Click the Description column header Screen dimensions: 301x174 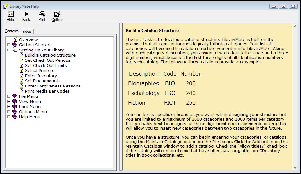144,74
